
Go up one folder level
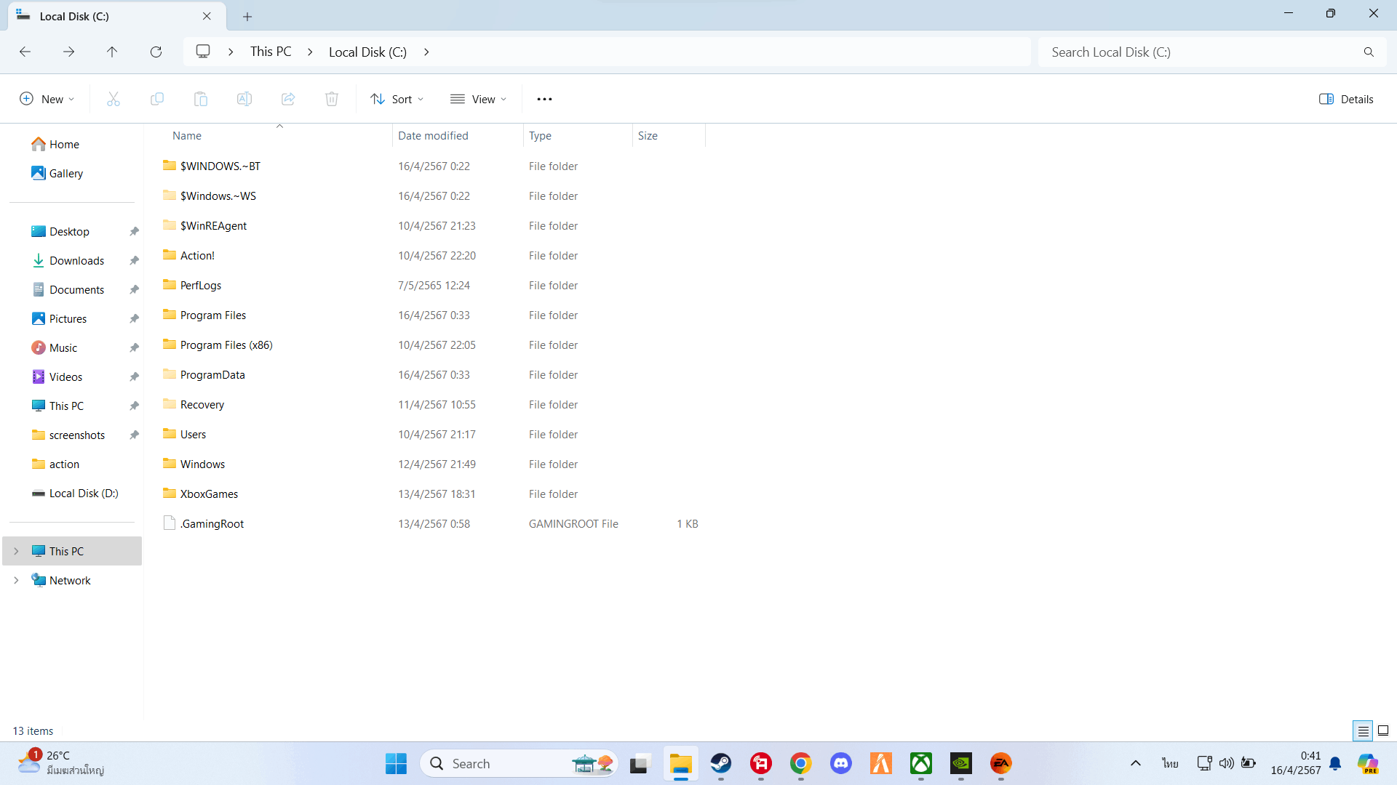[112, 52]
